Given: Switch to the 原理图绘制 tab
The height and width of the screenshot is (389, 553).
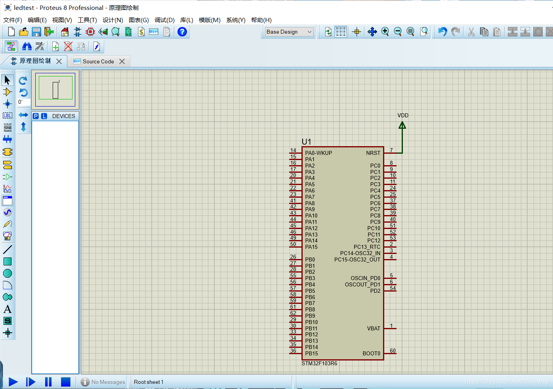Looking at the screenshot, I should (35, 61).
